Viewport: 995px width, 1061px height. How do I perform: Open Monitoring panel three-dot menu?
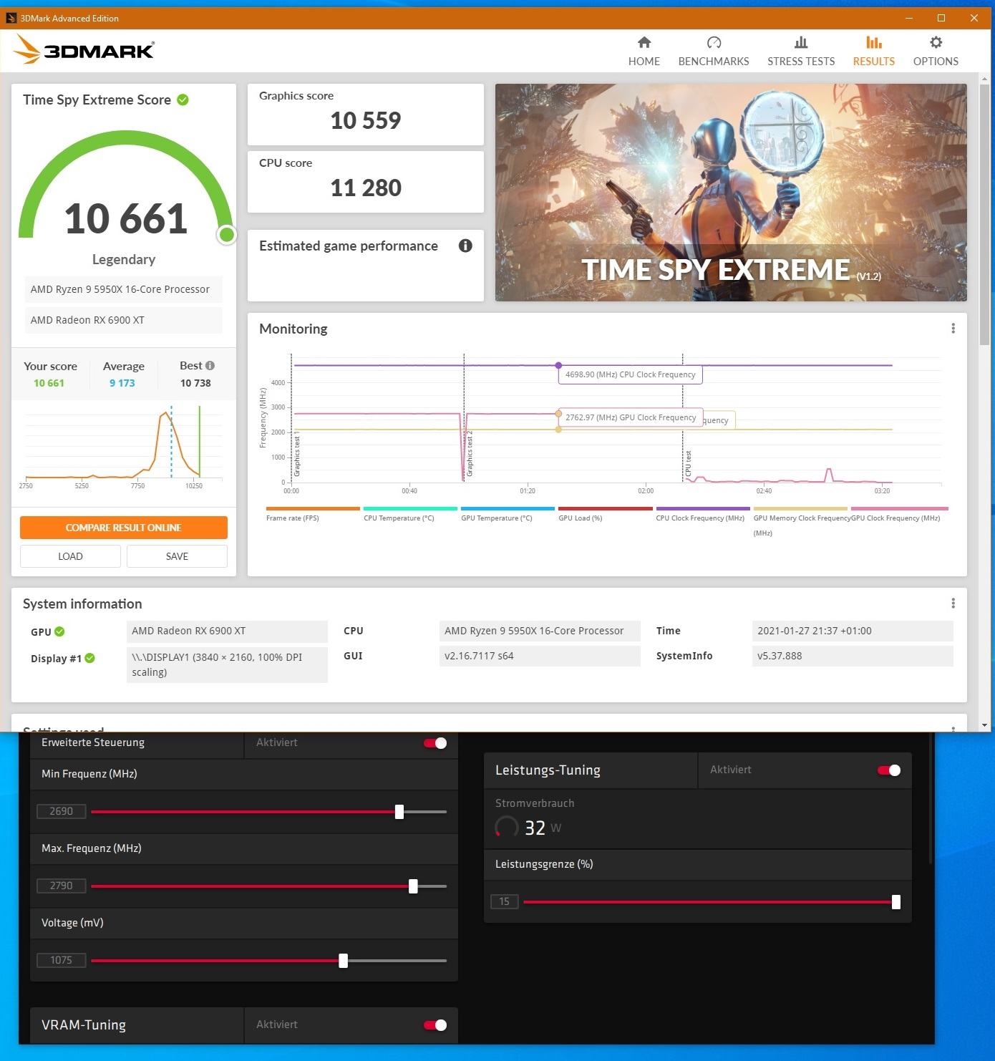pyautogui.click(x=953, y=328)
